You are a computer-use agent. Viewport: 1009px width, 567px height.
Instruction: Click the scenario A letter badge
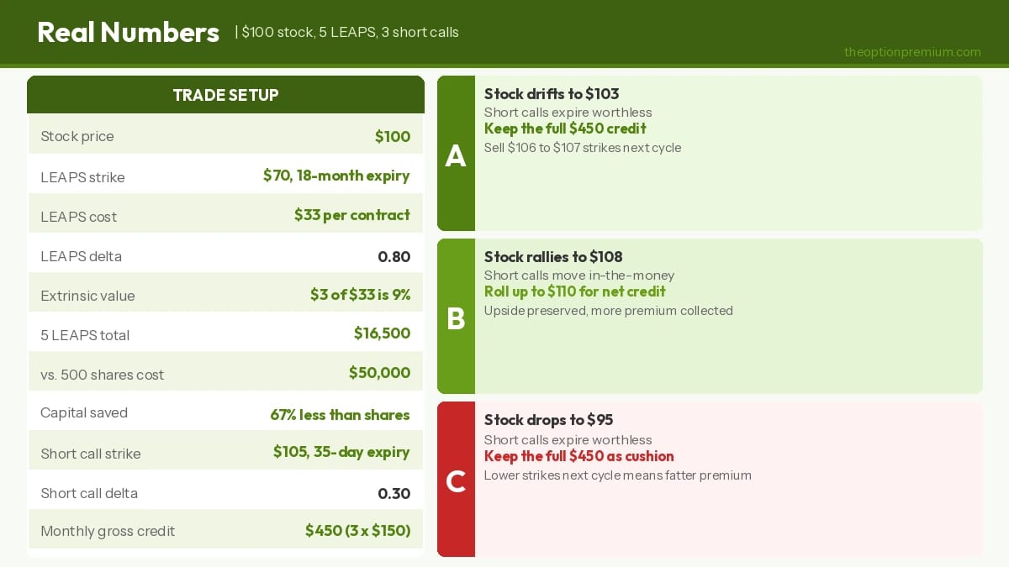(456, 154)
